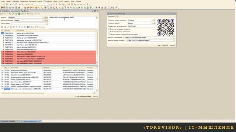Click vertical scrollbar of the lower queue table
Viewport: 236px width, 132px height.
(97, 79)
